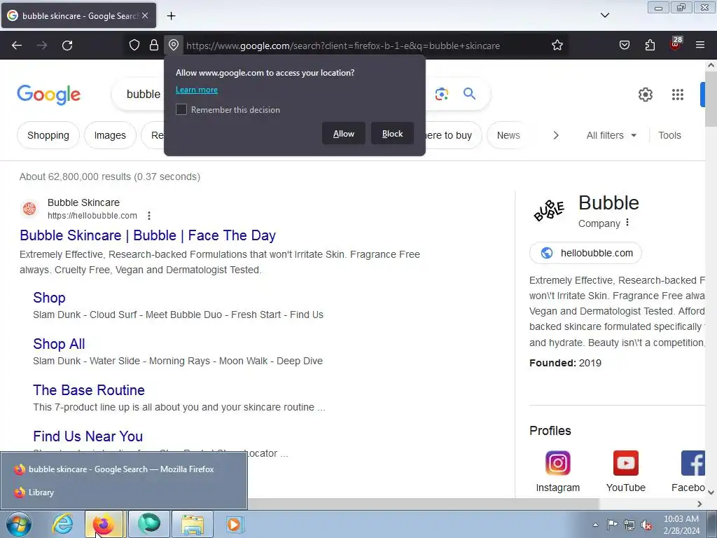Open the tracking protection shield icon

pyautogui.click(x=134, y=45)
